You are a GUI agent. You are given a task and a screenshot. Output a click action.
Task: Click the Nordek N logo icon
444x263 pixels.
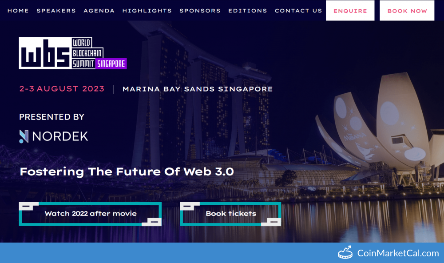click(24, 136)
